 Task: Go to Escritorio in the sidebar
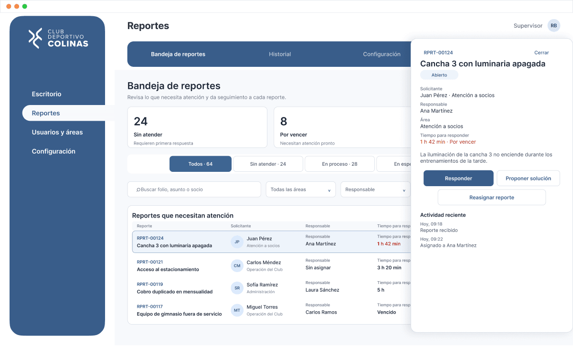46,94
